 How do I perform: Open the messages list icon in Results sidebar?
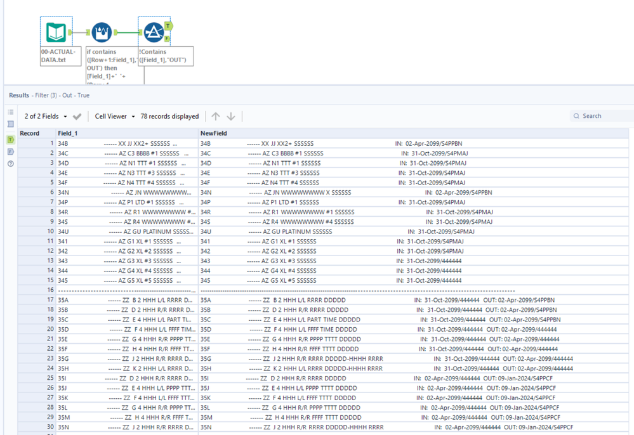point(11,112)
